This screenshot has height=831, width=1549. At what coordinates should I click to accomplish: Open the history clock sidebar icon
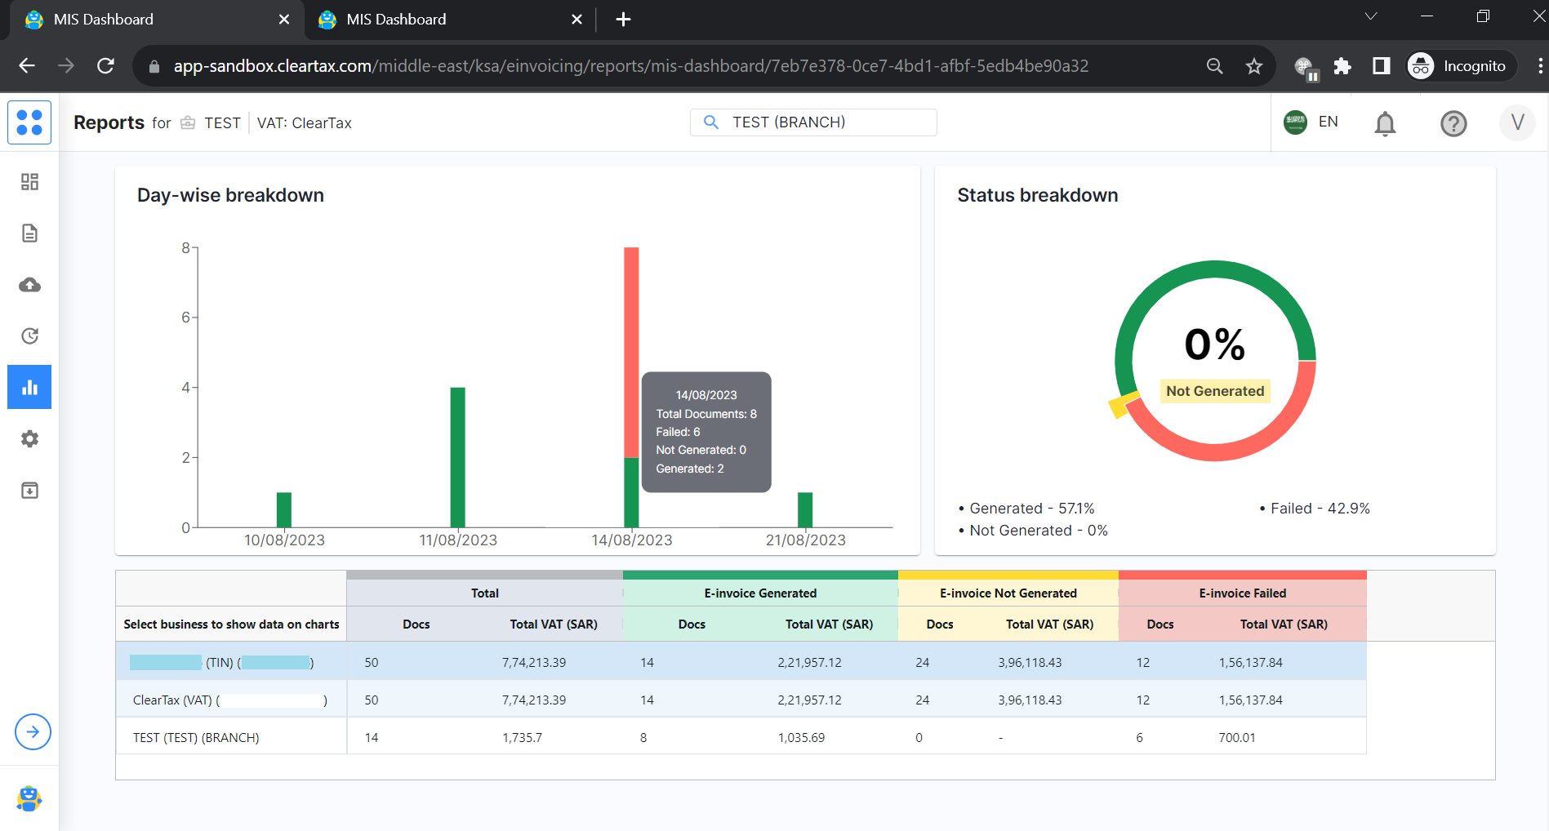pyautogui.click(x=29, y=336)
